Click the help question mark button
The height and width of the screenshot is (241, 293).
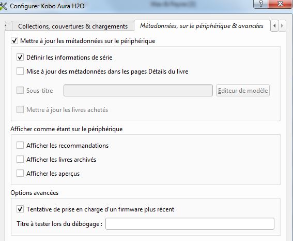pyautogui.click(x=260, y=4)
